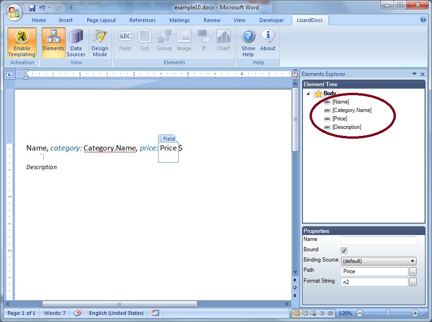The width and height of the screenshot is (432, 322).
Task: Select [Name] in Element Tree
Action: point(341,102)
